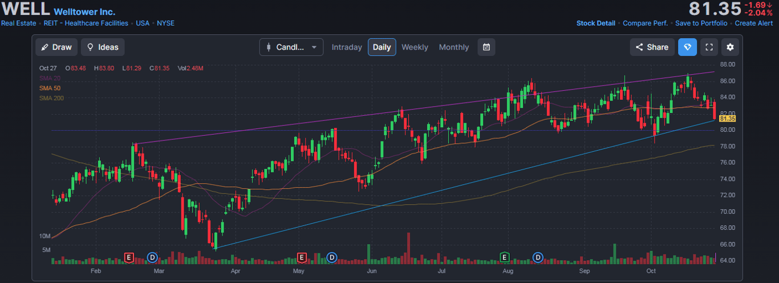Viewport: 779px width, 283px height.
Task: Open chart settings gear
Action: click(731, 47)
